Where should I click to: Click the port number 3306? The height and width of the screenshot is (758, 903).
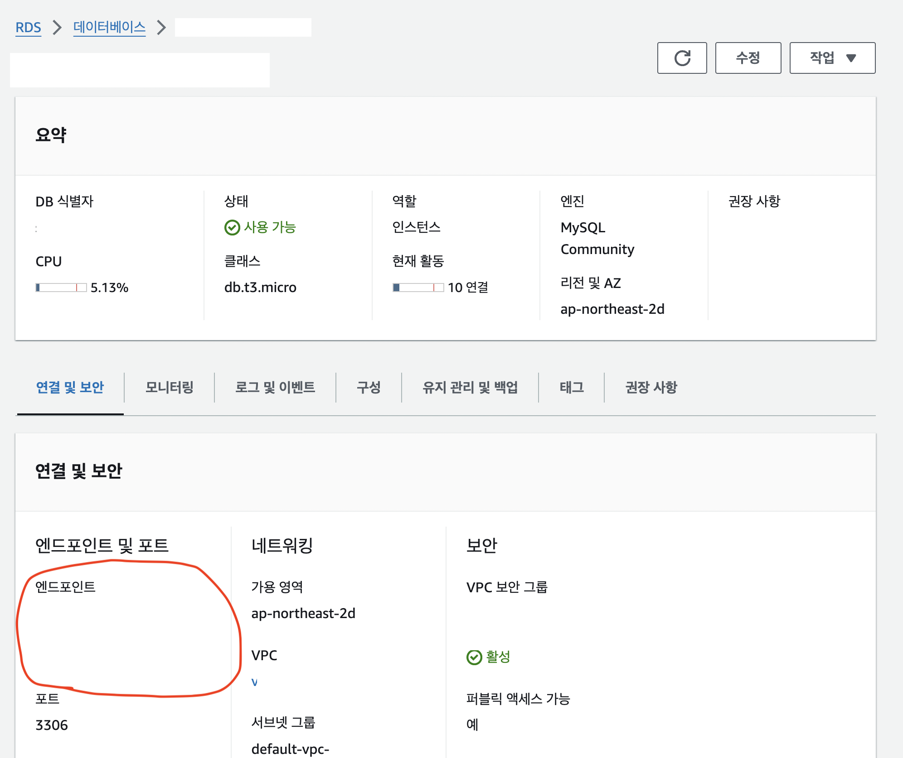(x=52, y=725)
